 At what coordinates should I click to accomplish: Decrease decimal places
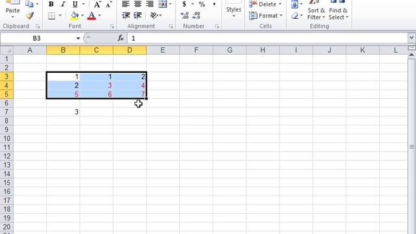tap(196, 16)
